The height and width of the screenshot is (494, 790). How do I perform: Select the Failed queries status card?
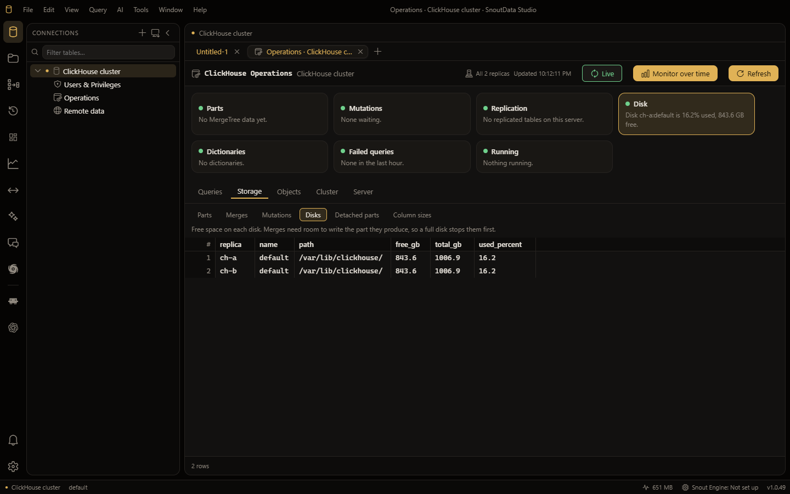402,157
